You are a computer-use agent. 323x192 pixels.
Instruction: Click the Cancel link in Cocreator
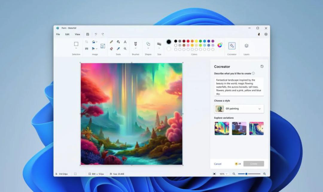tap(217, 164)
